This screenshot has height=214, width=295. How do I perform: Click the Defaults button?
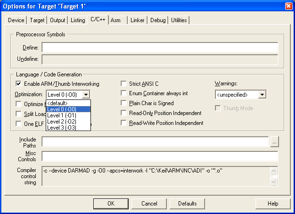[187, 204]
